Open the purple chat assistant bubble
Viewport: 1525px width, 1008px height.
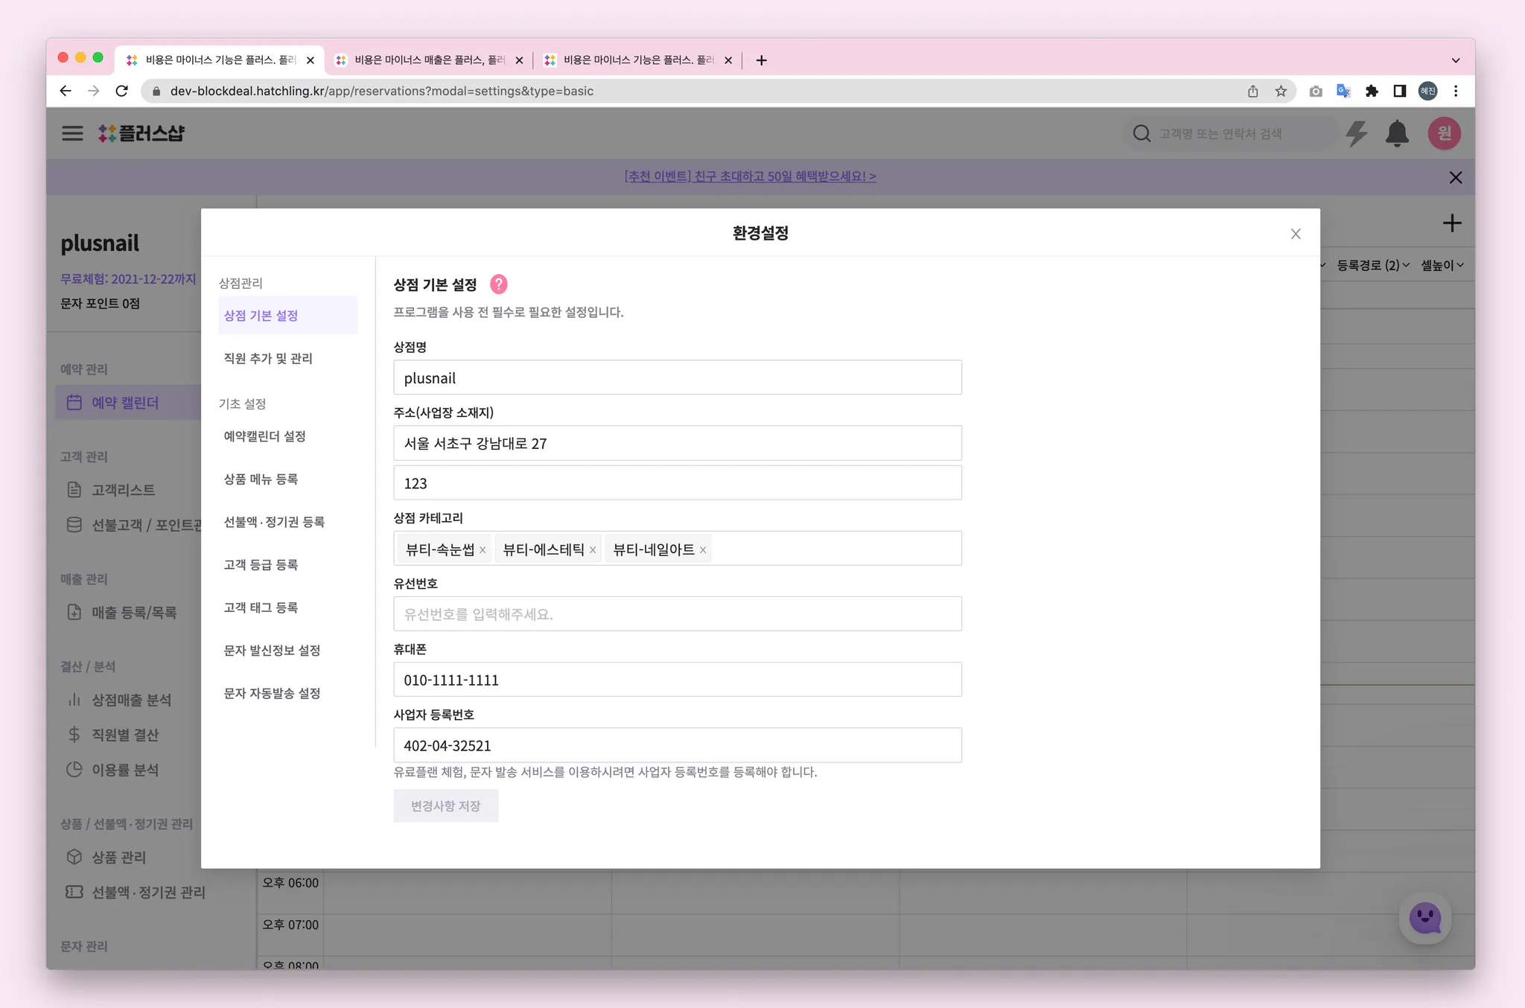coord(1424,918)
